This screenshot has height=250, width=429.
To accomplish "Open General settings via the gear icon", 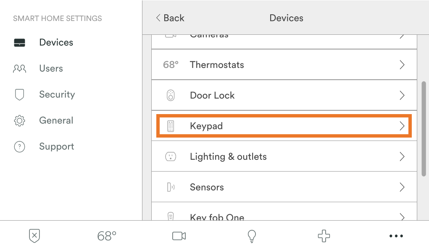I will (x=19, y=120).
